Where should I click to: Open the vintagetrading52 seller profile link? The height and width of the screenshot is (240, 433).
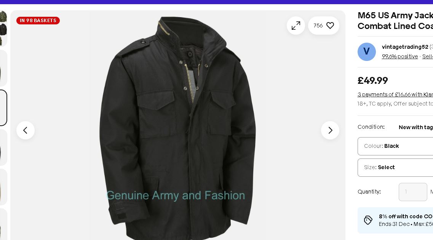(x=405, y=47)
